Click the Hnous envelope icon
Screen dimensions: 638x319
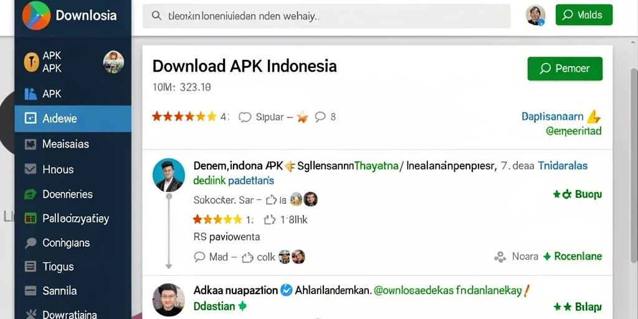click(31, 169)
